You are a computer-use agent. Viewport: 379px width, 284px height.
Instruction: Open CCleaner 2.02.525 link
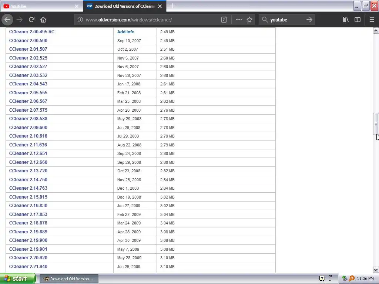(x=28, y=58)
